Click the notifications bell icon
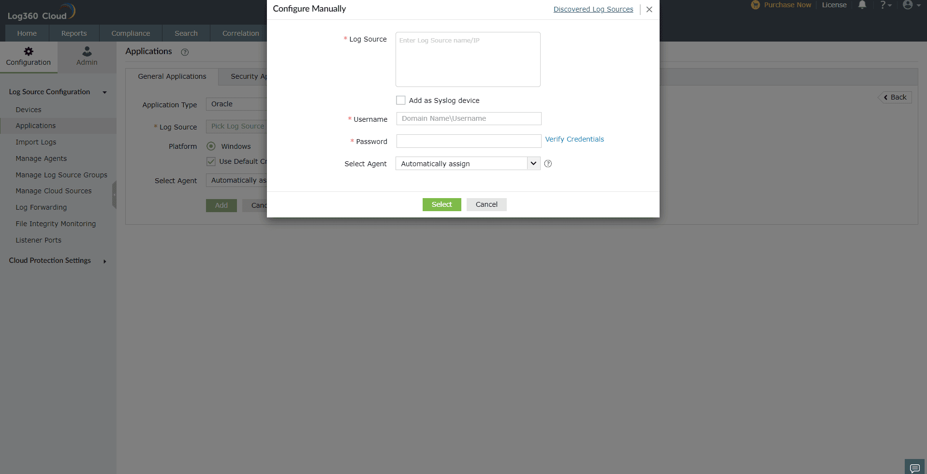The image size is (927, 474). (x=862, y=5)
